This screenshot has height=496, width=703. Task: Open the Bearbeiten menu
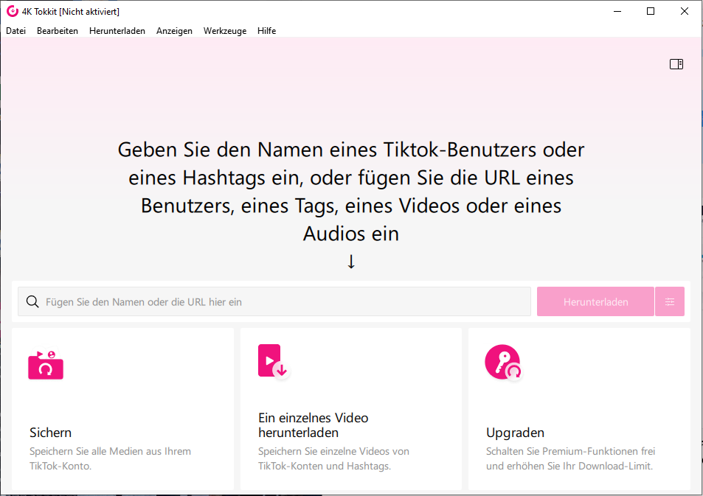click(58, 31)
